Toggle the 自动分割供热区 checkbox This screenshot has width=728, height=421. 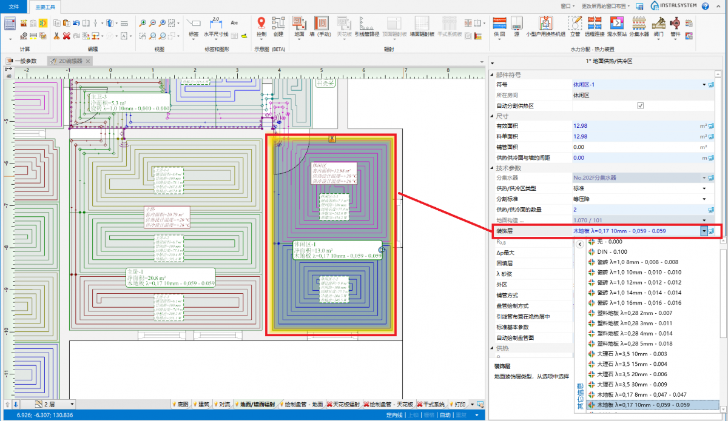pos(640,105)
